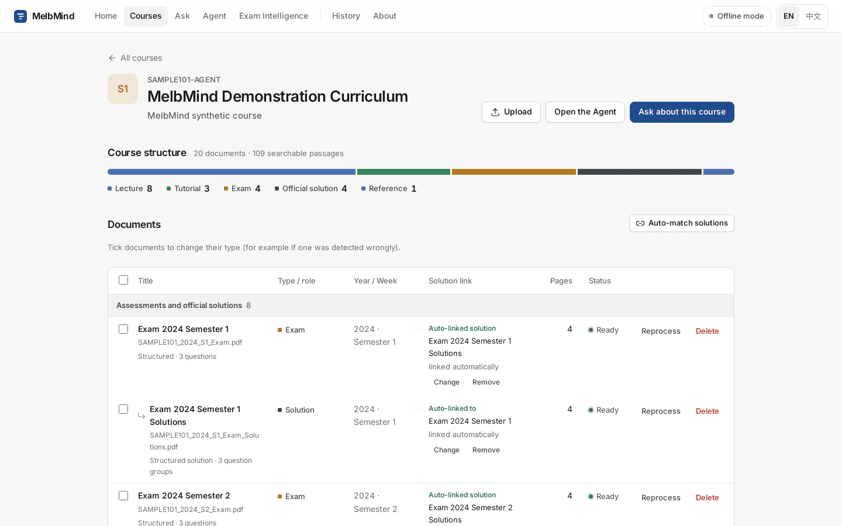Click the Ready status dot for Exam 2024 Semester 2
Viewport: 842px width, 526px height.
pos(591,497)
